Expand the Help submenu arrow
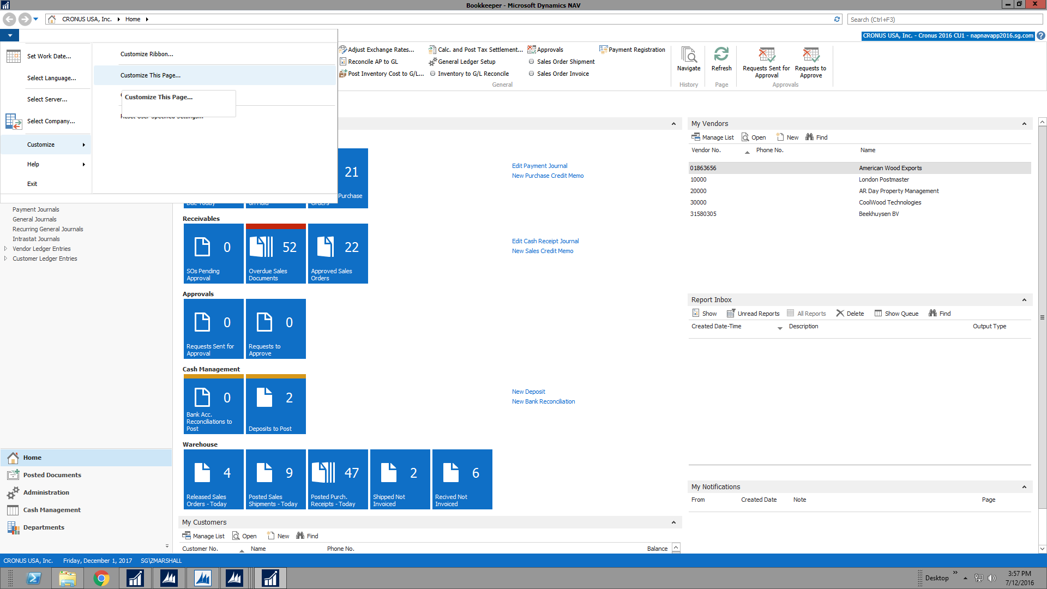1047x589 pixels. coord(83,164)
